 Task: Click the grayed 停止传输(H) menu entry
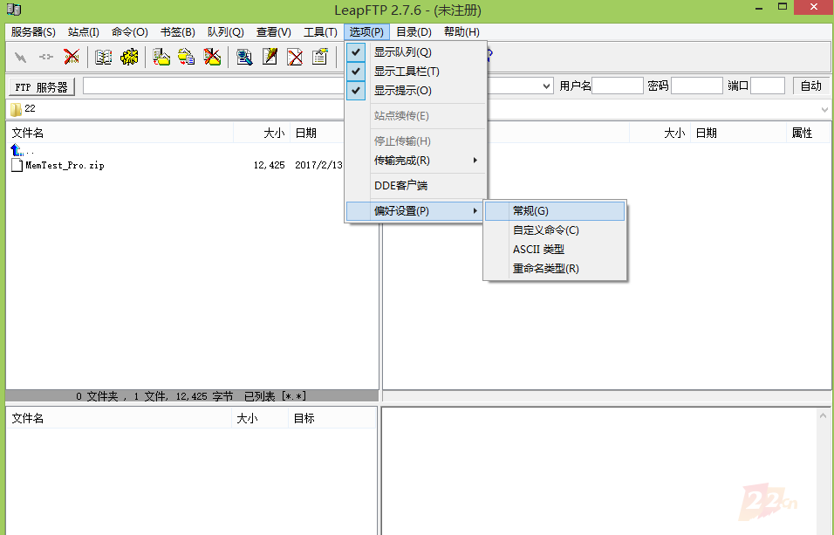pos(415,141)
